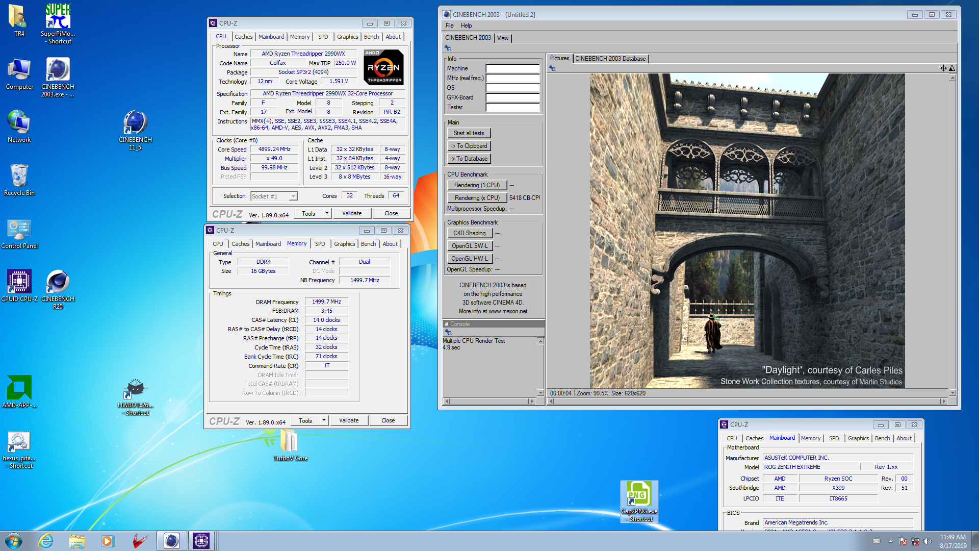Expand Tools dropdown arrow in CPU tab window

click(327, 213)
